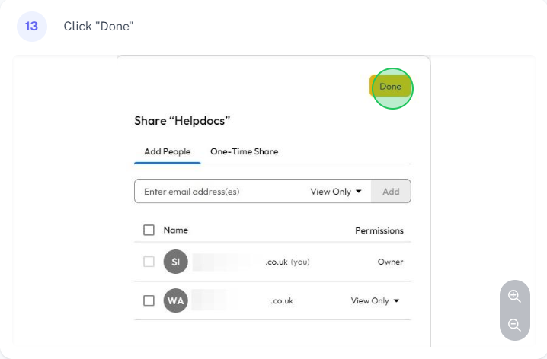Click the Name column header
Viewport: 547px width, 359px height.
point(176,230)
